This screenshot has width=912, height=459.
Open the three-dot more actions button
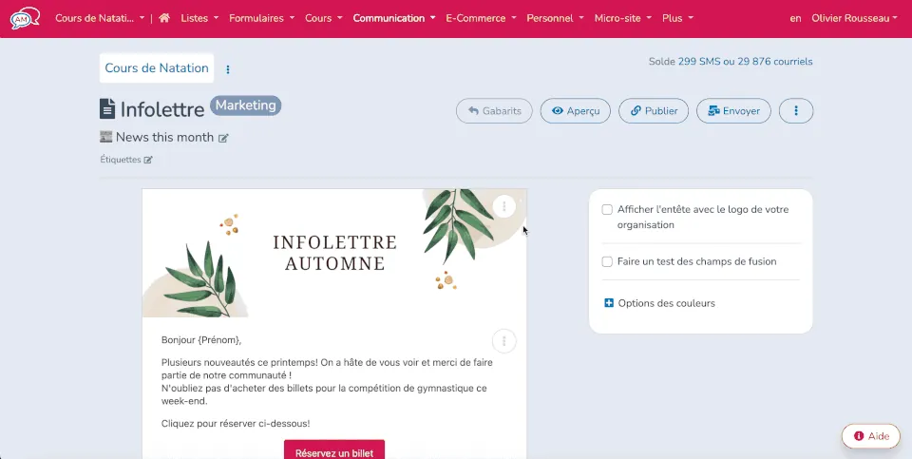(796, 110)
